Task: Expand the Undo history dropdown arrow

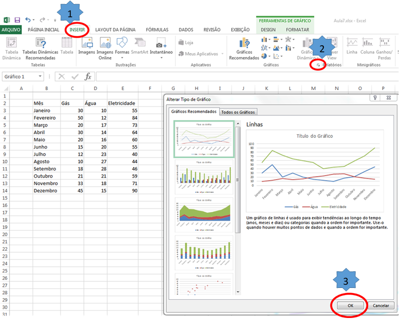Action: coord(34,20)
